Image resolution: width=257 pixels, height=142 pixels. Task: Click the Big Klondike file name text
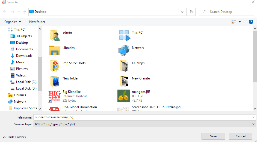click(72, 92)
